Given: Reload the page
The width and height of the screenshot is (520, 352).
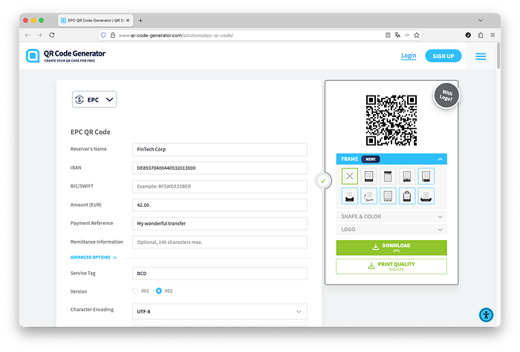Looking at the screenshot, I should click(52, 35).
